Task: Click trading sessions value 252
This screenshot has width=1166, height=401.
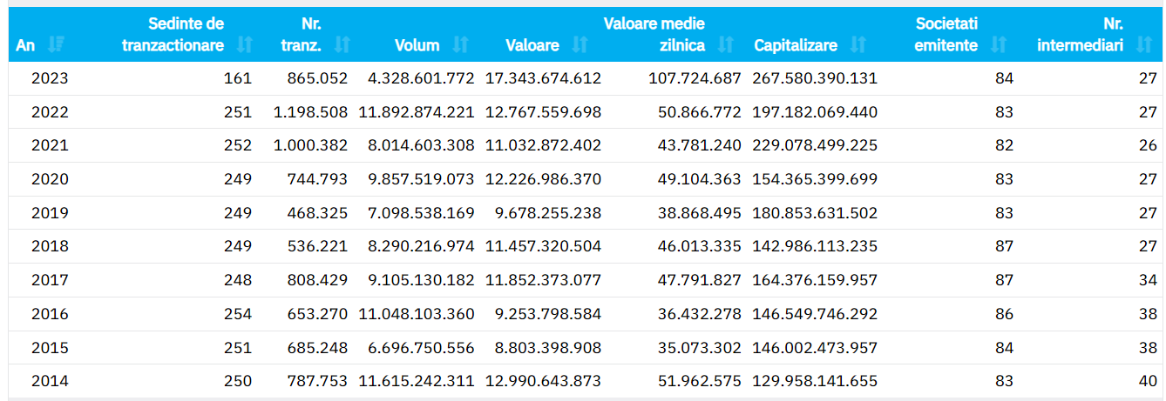Action: (x=237, y=145)
